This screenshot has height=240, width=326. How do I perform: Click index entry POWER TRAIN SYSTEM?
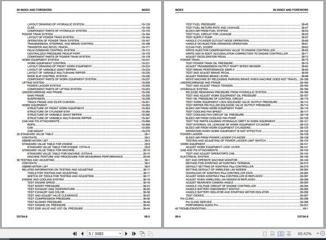pyautogui.click(x=37, y=34)
